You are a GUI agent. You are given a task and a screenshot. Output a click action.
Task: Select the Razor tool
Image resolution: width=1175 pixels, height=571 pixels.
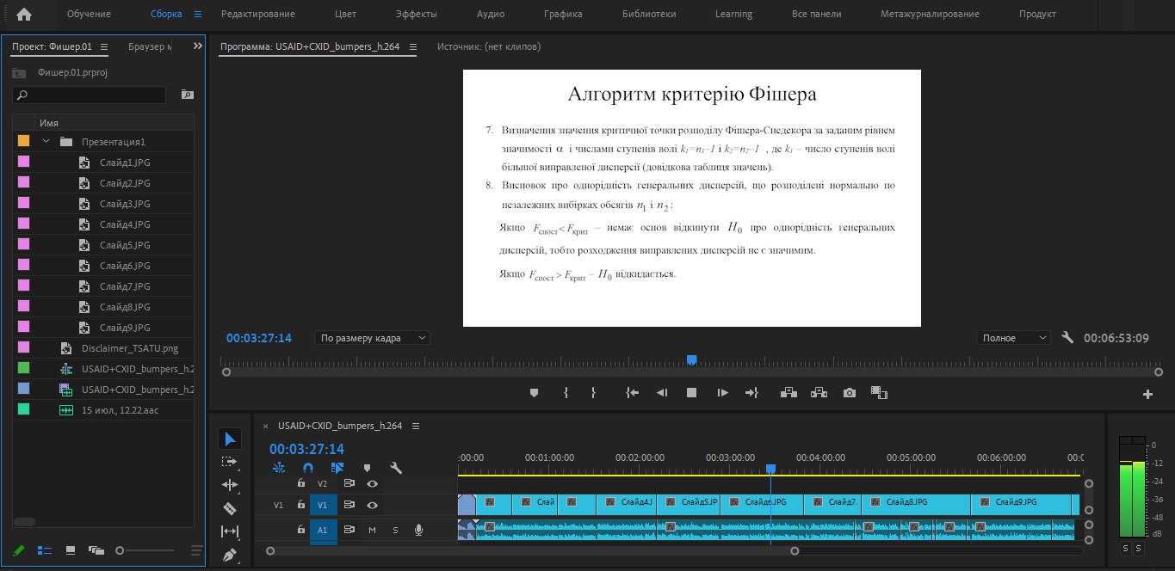point(229,508)
